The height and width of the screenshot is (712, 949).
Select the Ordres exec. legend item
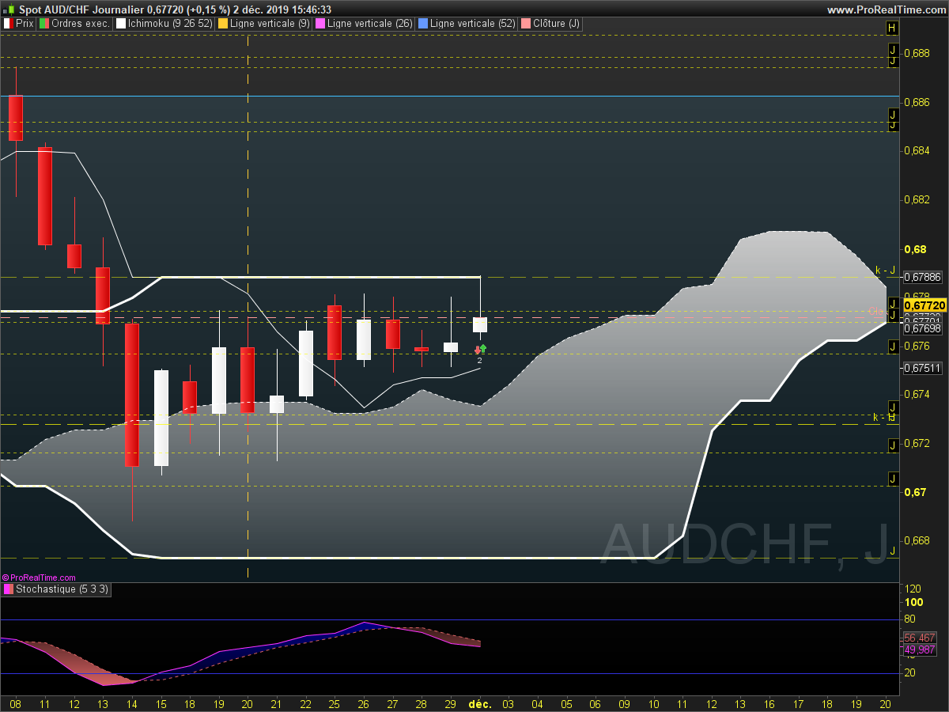(74, 24)
